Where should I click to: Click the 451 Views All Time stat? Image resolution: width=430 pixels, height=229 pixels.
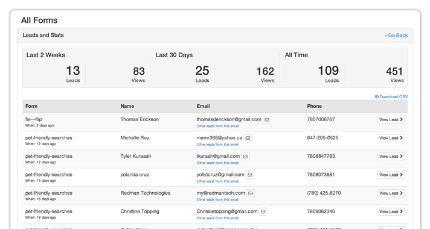394,74
